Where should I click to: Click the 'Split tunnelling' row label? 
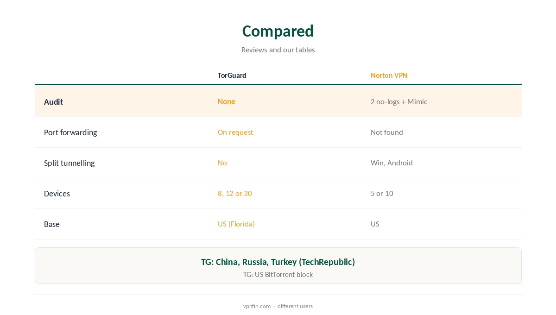(69, 163)
